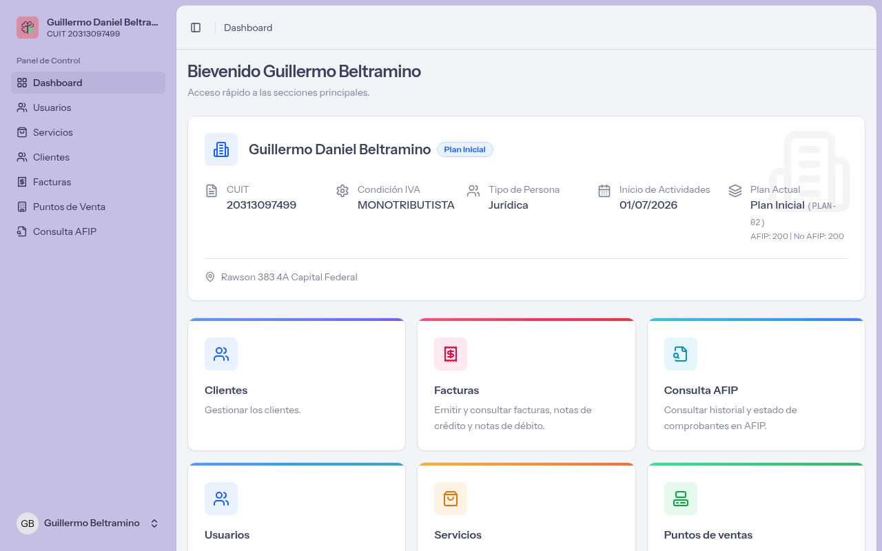Open the Dashboard menu item
Viewport: 882px width, 551px height.
[88, 83]
